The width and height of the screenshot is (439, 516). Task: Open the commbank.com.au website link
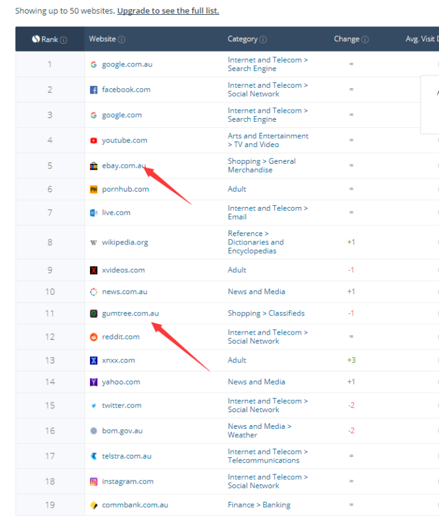(x=135, y=505)
